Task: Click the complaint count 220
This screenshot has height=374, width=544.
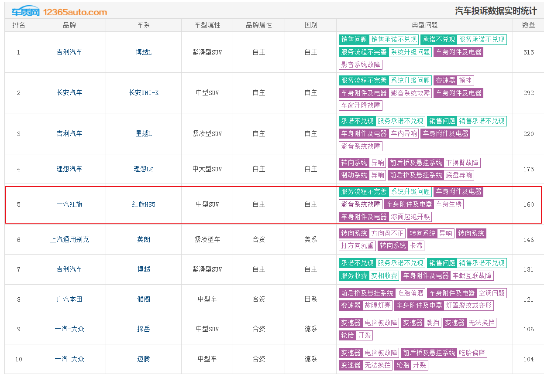Action: click(x=529, y=134)
